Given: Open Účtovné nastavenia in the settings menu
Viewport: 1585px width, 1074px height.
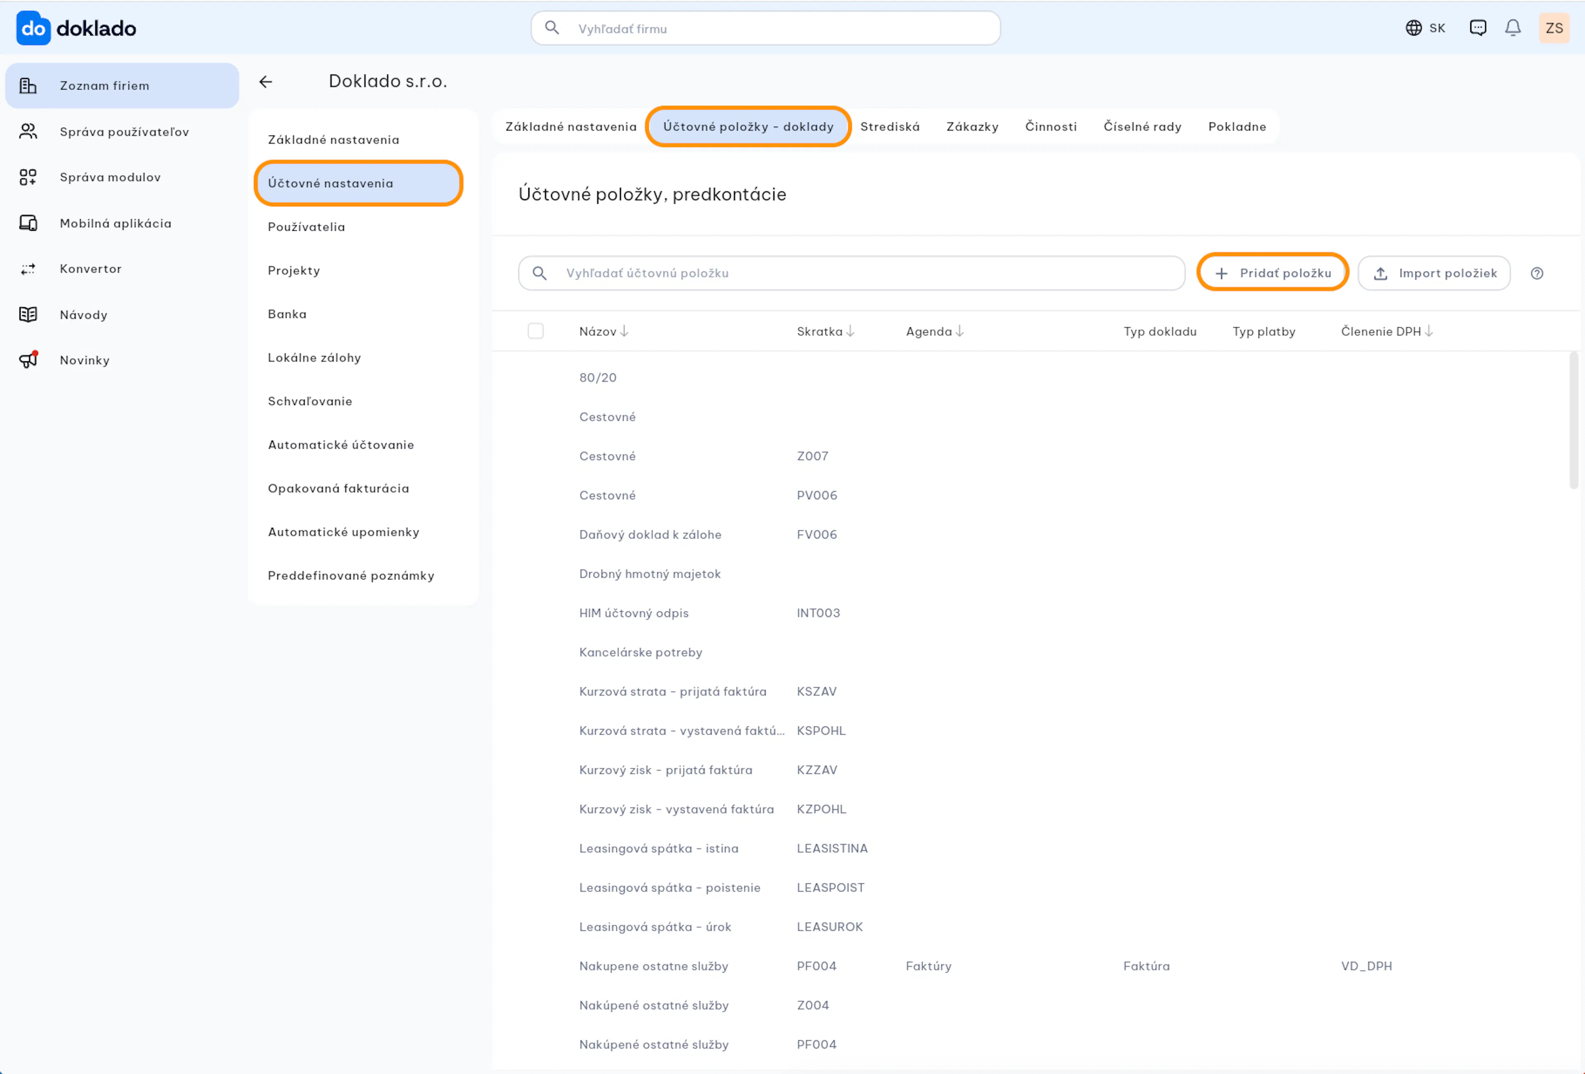Looking at the screenshot, I should (359, 183).
